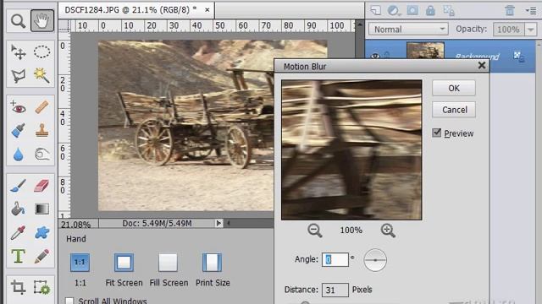Lock all pixels of the layer
542x304 pixels.
[430, 11]
